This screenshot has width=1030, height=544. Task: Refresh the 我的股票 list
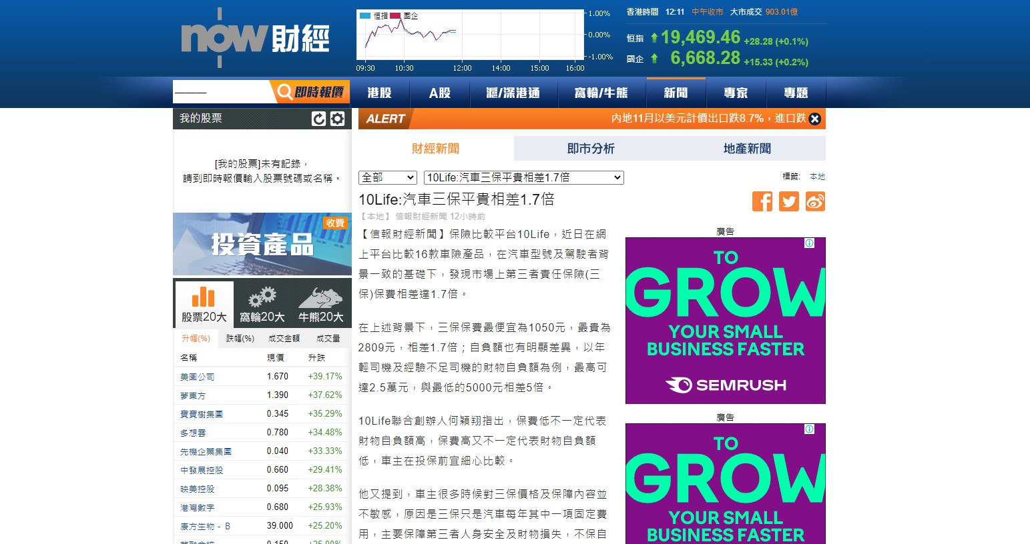coord(319,119)
